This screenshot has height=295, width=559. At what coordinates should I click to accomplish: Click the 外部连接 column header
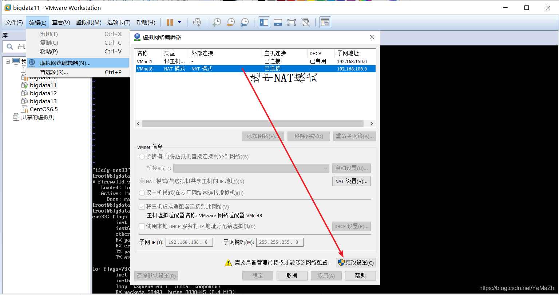click(225, 53)
